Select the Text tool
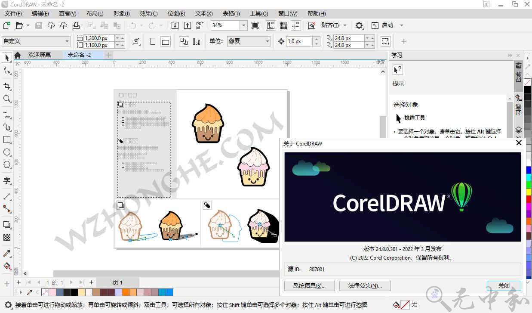 pyautogui.click(x=6, y=181)
